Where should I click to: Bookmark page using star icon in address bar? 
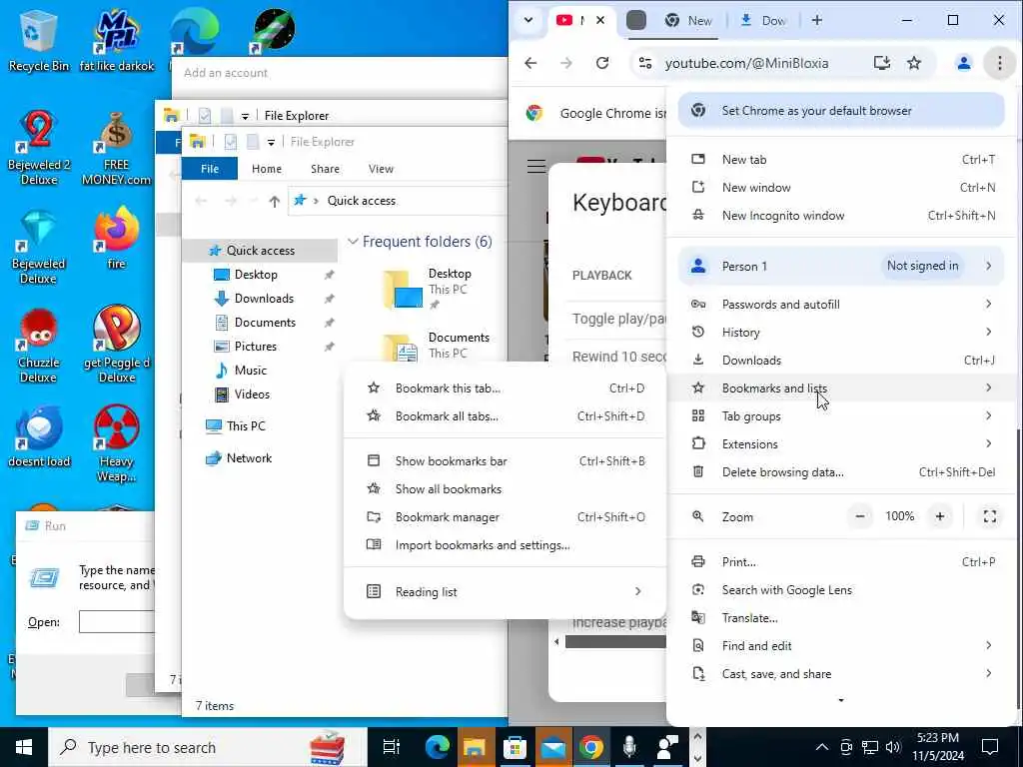click(x=914, y=63)
